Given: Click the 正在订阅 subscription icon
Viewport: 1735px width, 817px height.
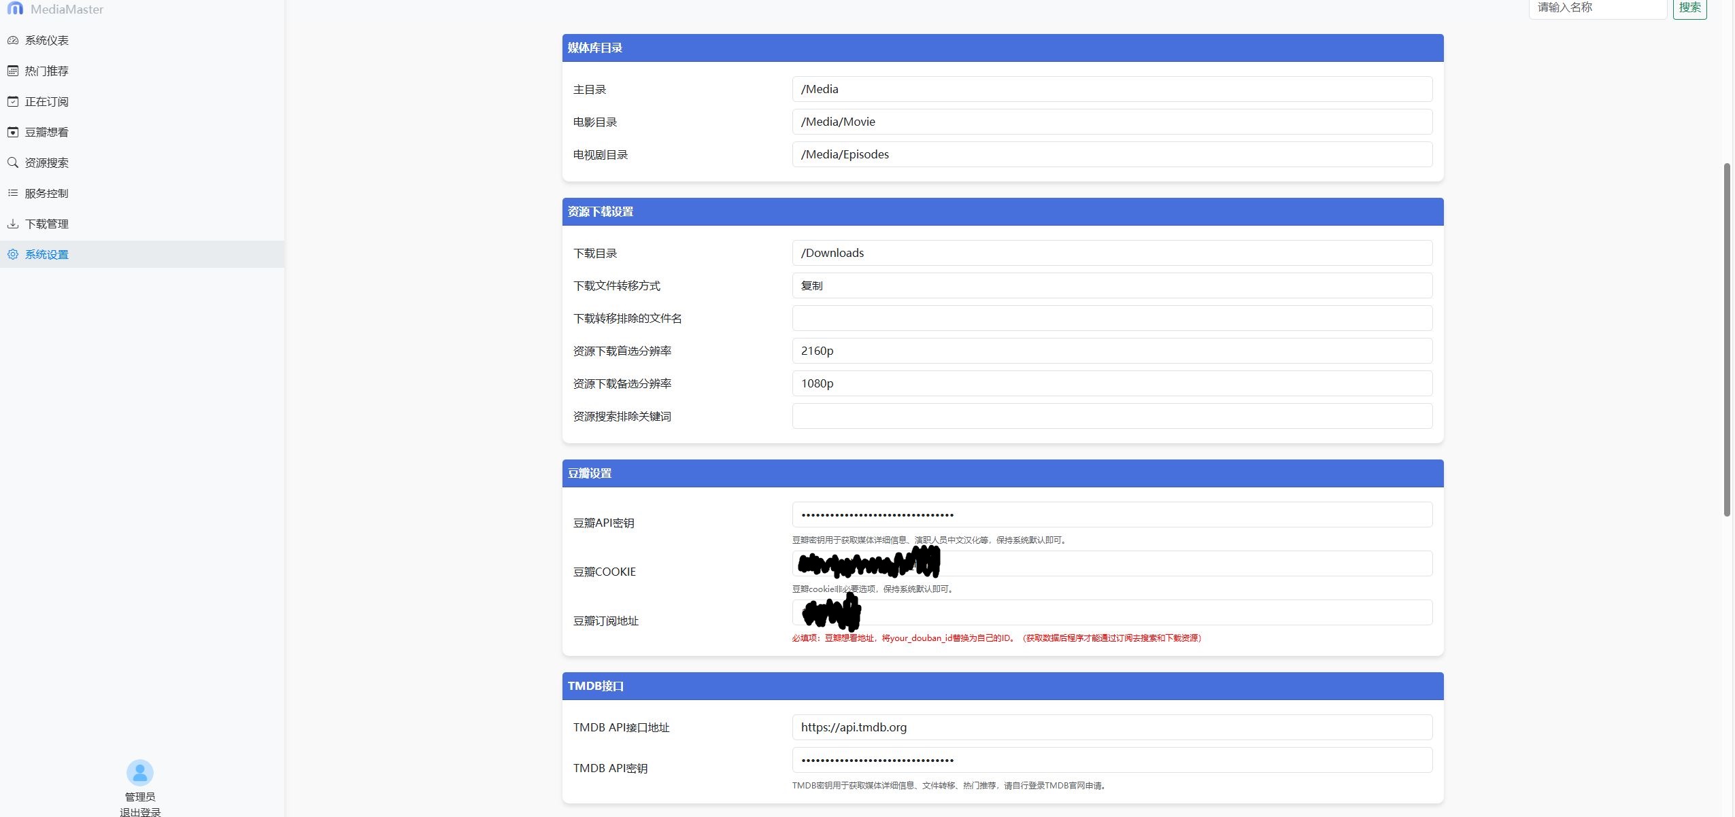Looking at the screenshot, I should coord(13,101).
